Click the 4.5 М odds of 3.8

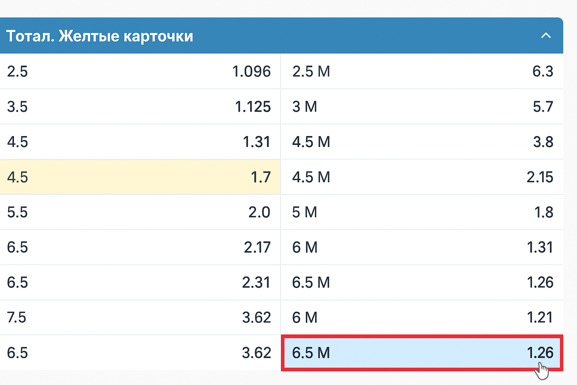(x=421, y=142)
